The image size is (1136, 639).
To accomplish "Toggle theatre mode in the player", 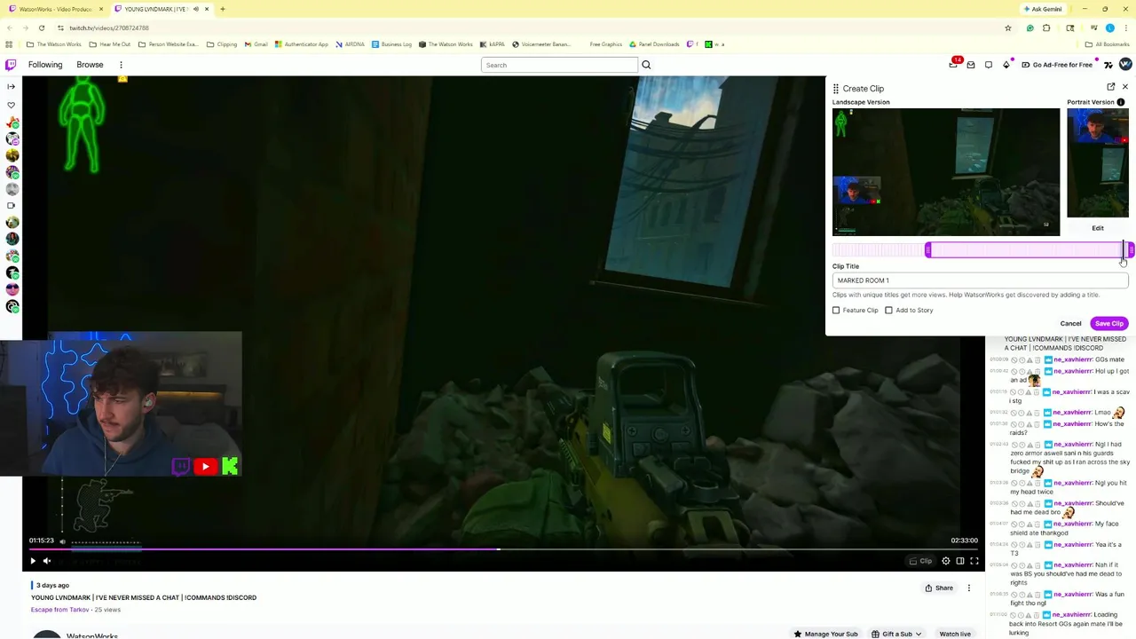I will (960, 561).
